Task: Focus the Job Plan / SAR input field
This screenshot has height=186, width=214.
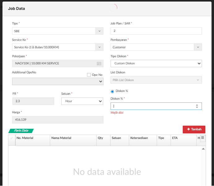Action: 156,31
